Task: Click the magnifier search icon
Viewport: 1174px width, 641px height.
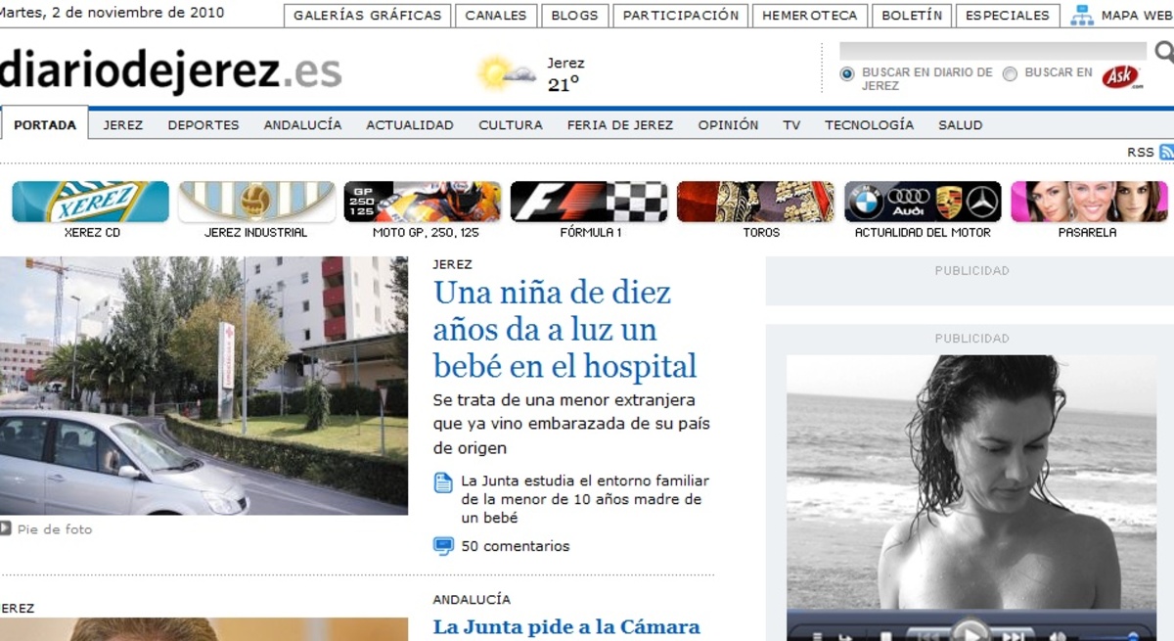Action: pos(1164,51)
